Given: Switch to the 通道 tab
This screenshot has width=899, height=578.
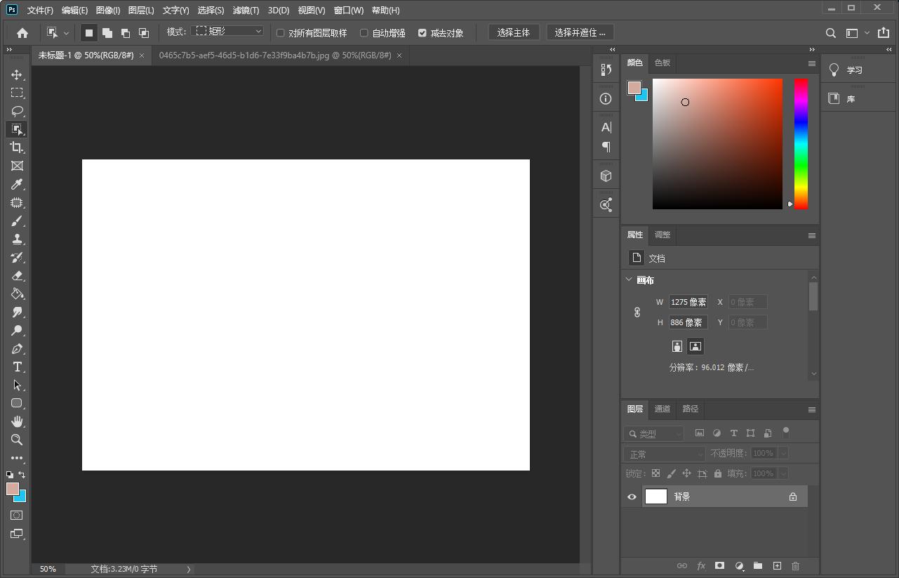Looking at the screenshot, I should click(662, 409).
